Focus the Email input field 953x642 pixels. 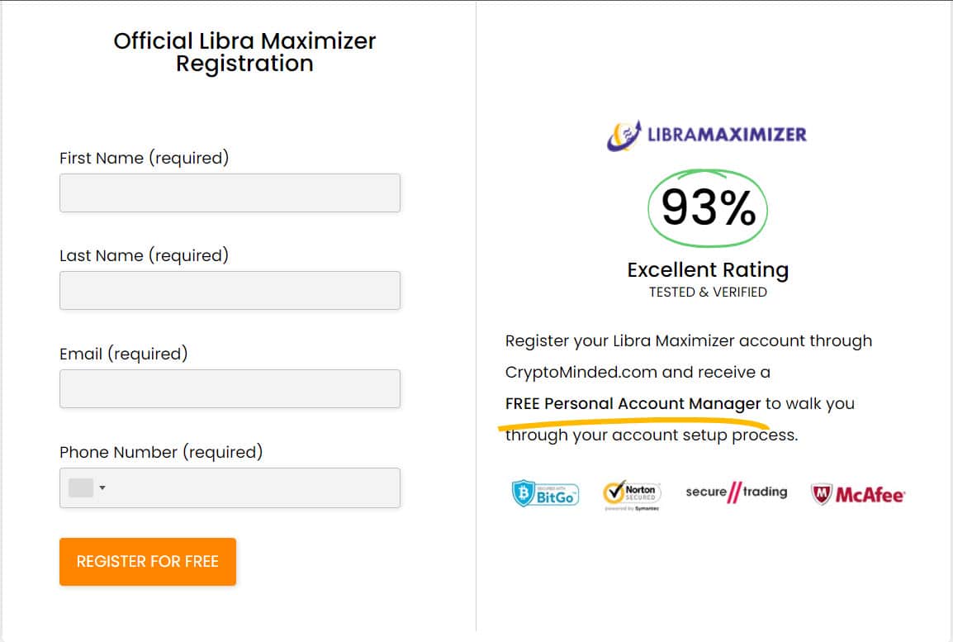tap(230, 388)
